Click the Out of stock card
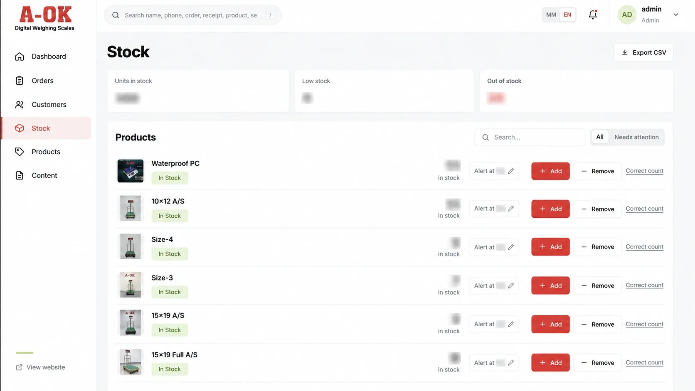Image resolution: width=695 pixels, height=391 pixels. (576, 91)
